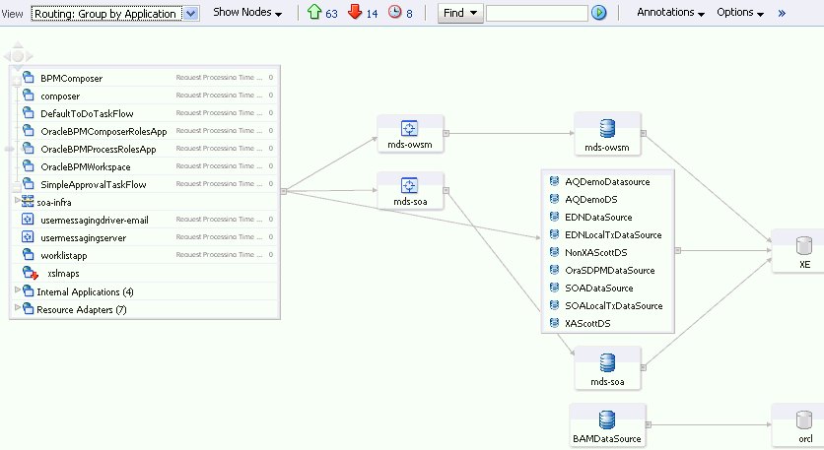The width and height of the screenshot is (824, 450).
Task: Click the mds-soa database node icon
Action: pos(607,362)
